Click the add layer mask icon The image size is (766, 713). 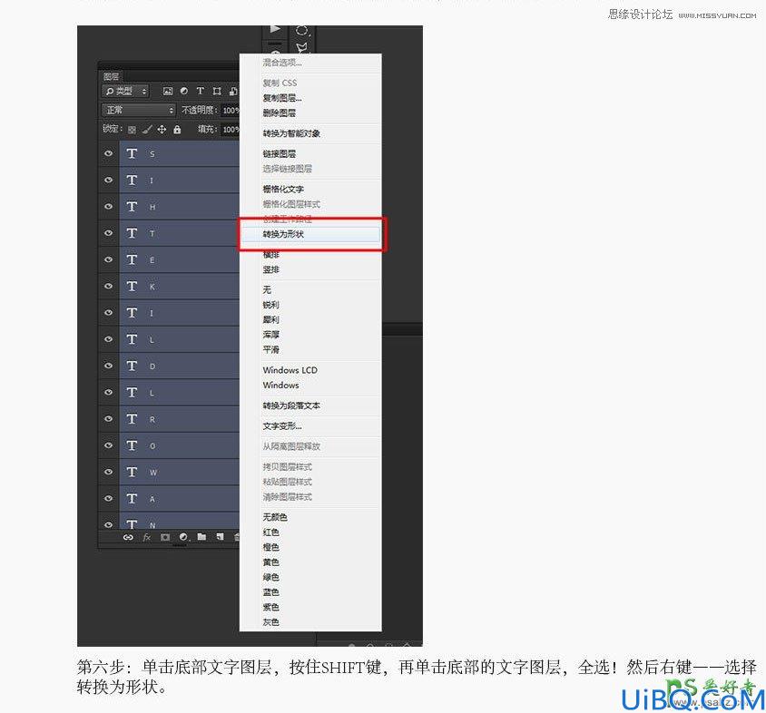[x=165, y=537]
